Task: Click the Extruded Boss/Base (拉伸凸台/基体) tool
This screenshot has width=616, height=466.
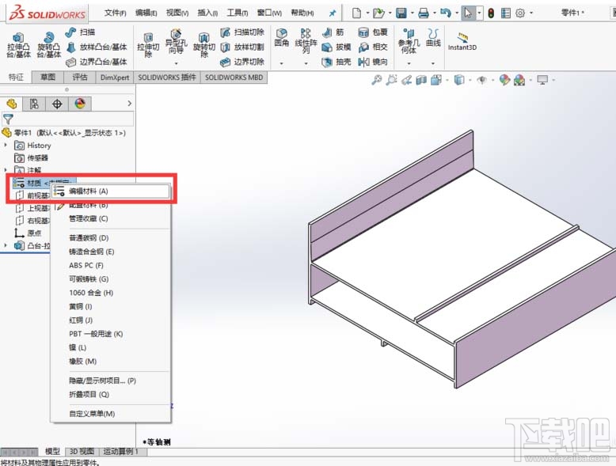Action: pyautogui.click(x=18, y=46)
